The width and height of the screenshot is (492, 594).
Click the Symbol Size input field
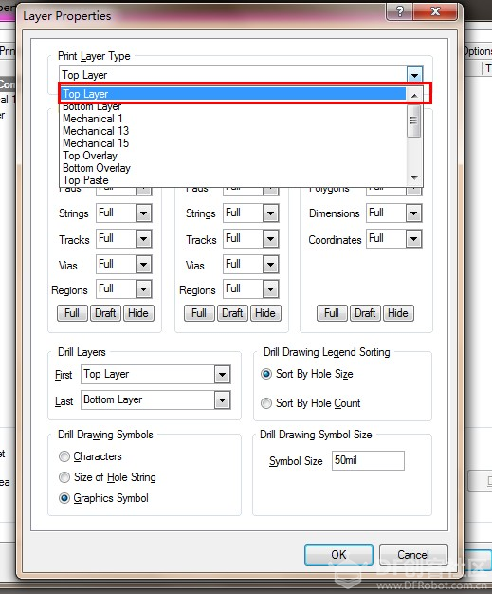click(368, 460)
